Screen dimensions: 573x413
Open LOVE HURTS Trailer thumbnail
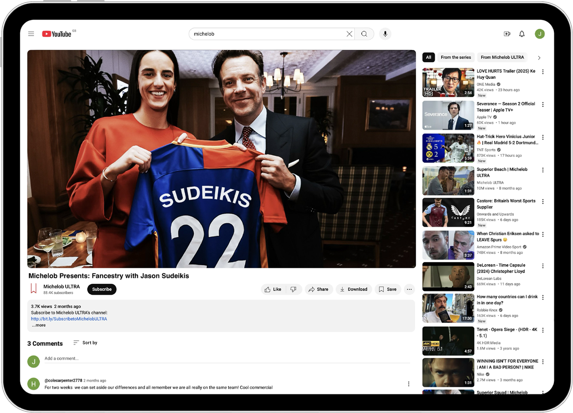tap(448, 83)
